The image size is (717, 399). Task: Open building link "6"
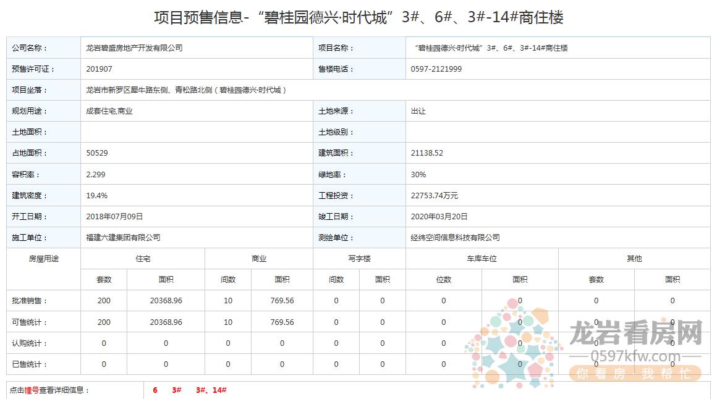[x=156, y=390]
